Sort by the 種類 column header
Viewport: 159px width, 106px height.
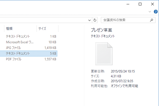[20, 28]
